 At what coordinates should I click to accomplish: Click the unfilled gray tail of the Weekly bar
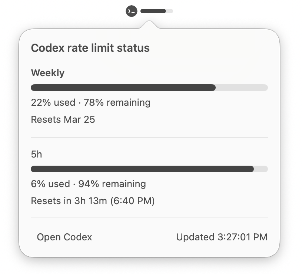[241, 88]
